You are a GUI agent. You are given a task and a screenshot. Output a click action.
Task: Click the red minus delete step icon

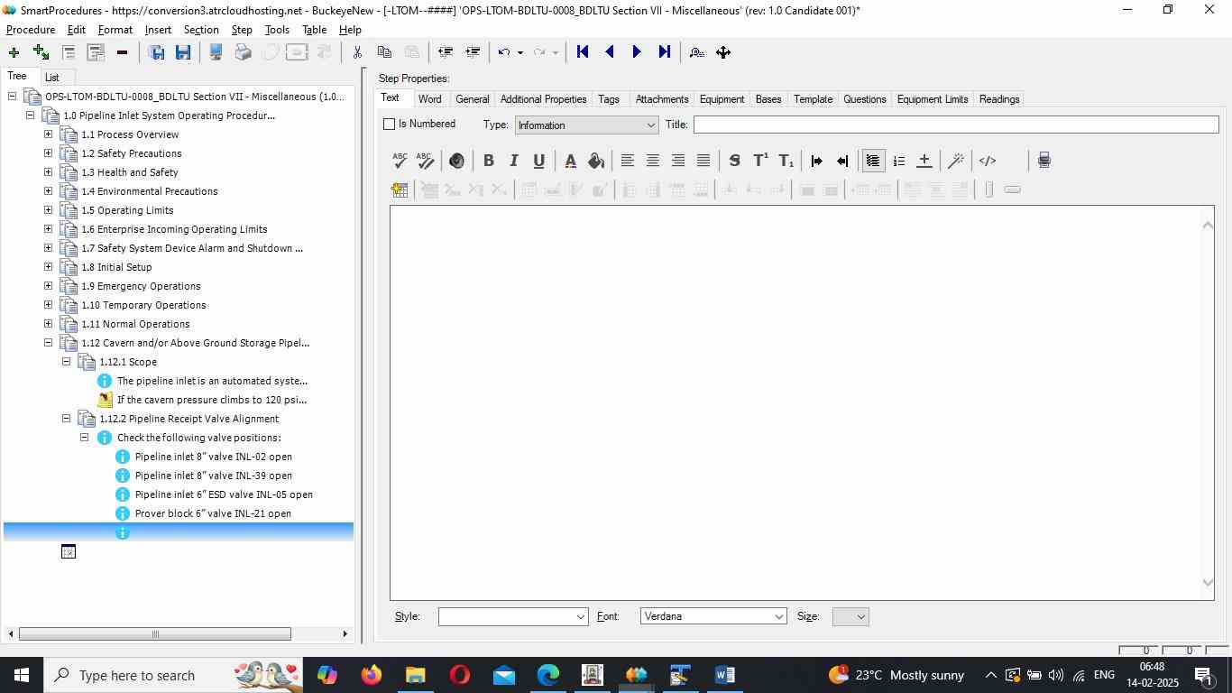pyautogui.click(x=122, y=52)
